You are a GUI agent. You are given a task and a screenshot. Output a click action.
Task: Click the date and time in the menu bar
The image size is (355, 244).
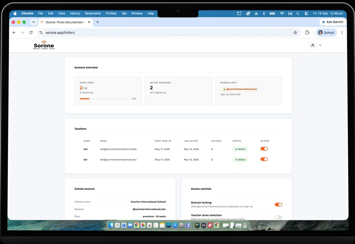[328, 13]
